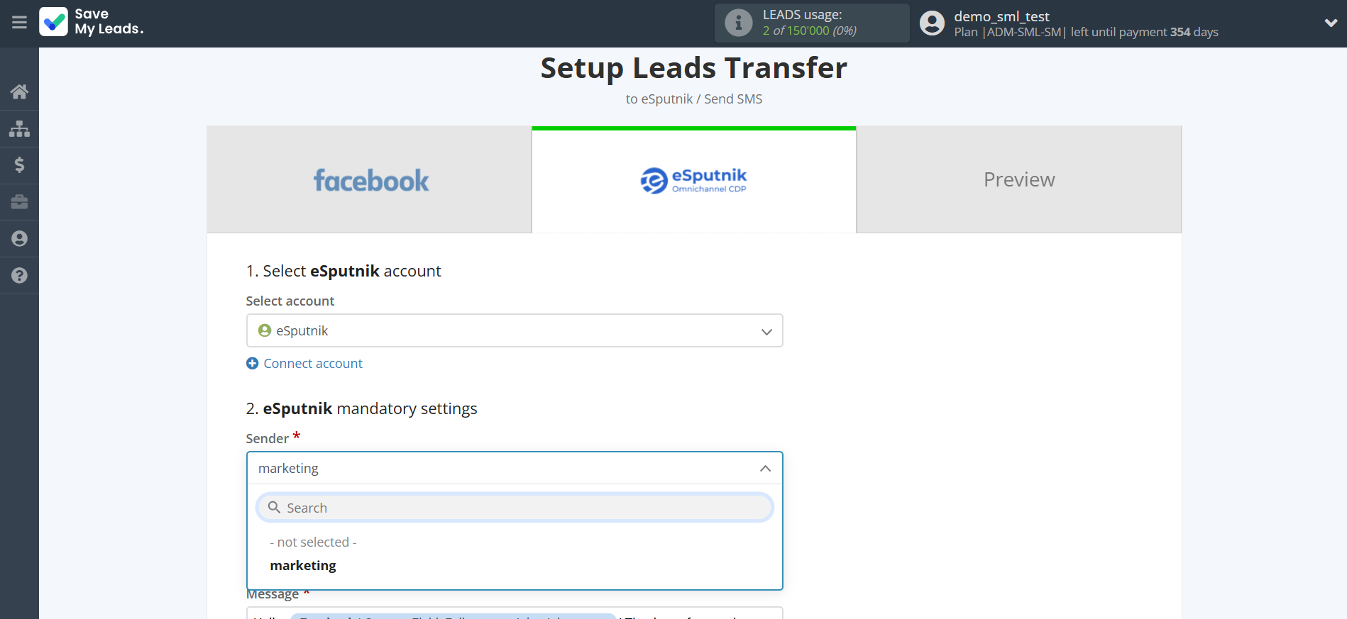1347x619 pixels.
Task: Click the Connect account link
Action: [312, 364]
